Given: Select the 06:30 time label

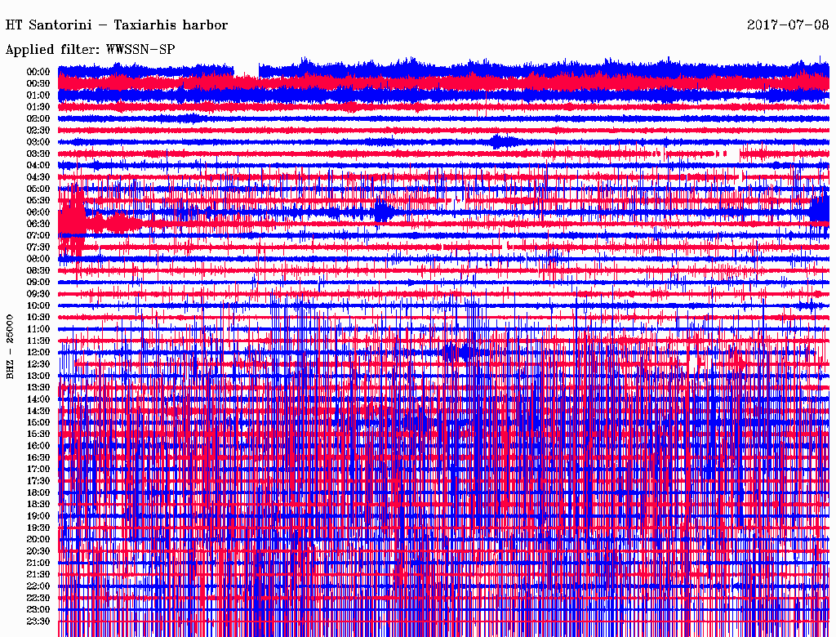Looking at the screenshot, I should [x=38, y=224].
